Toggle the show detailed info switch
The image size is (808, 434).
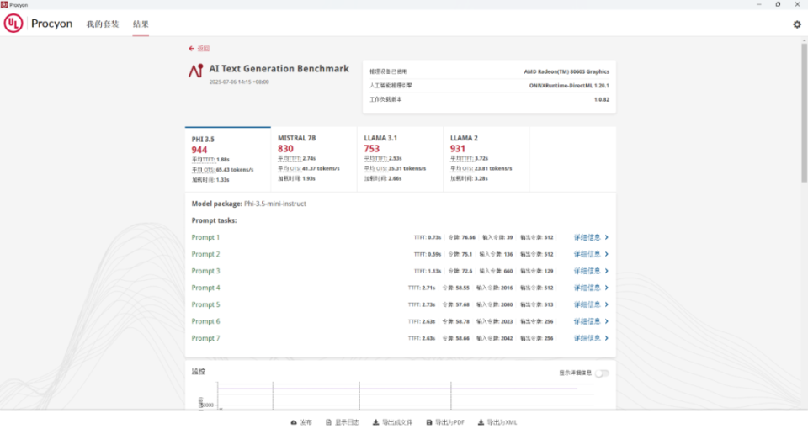pyautogui.click(x=602, y=373)
